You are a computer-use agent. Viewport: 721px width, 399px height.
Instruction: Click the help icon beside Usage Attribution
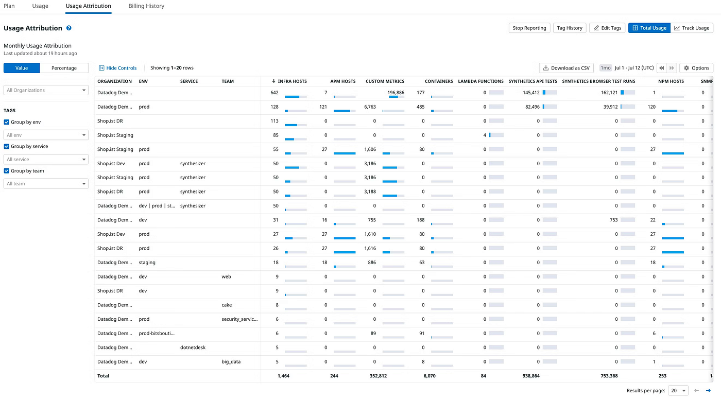click(69, 28)
